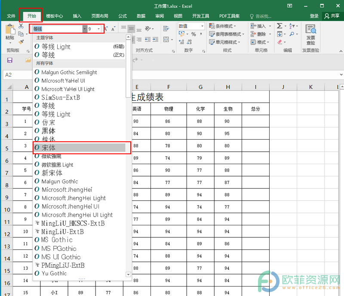This screenshot has width=344, height=296.
Task: Click the Paste (粘贴) icon
Action: point(10,30)
